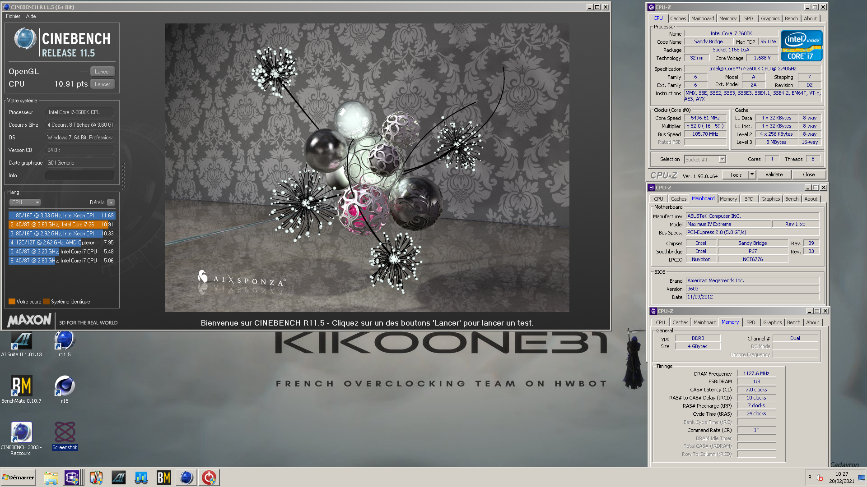This screenshot has width=867, height=487.
Task: Click the CPU-Z Close button
Action: 809,175
